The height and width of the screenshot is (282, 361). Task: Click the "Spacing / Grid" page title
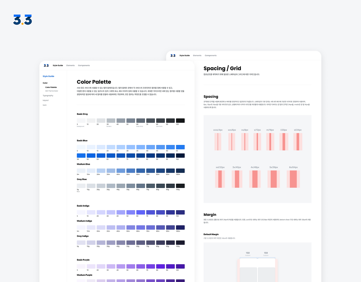tap(222, 68)
